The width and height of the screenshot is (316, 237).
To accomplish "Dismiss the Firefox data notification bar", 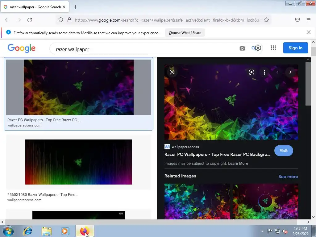I will (x=308, y=32).
